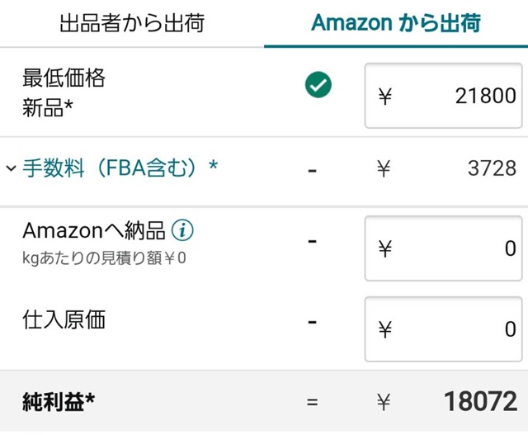Click the fee amount 3728
The height and width of the screenshot is (435, 528).
[x=491, y=169]
